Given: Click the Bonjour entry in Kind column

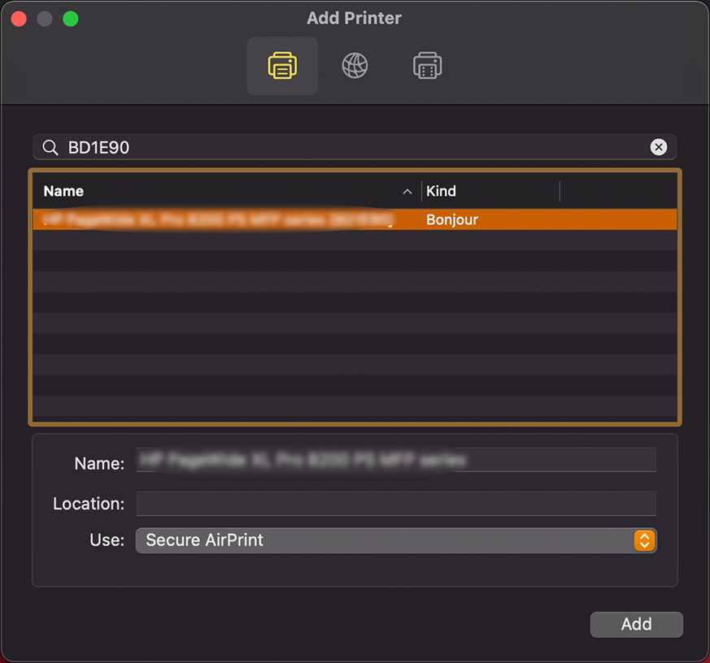Looking at the screenshot, I should point(452,219).
